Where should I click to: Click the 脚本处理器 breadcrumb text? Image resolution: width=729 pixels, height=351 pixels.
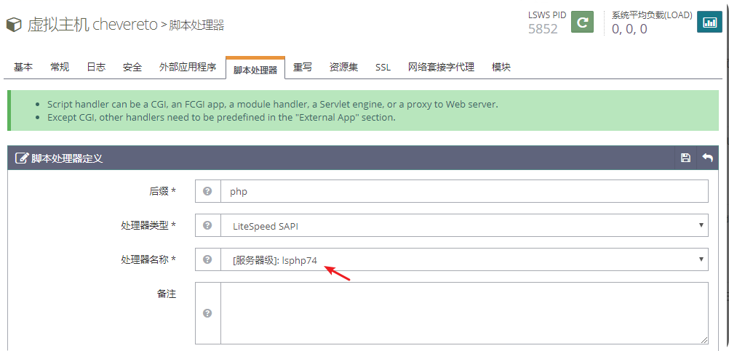196,25
